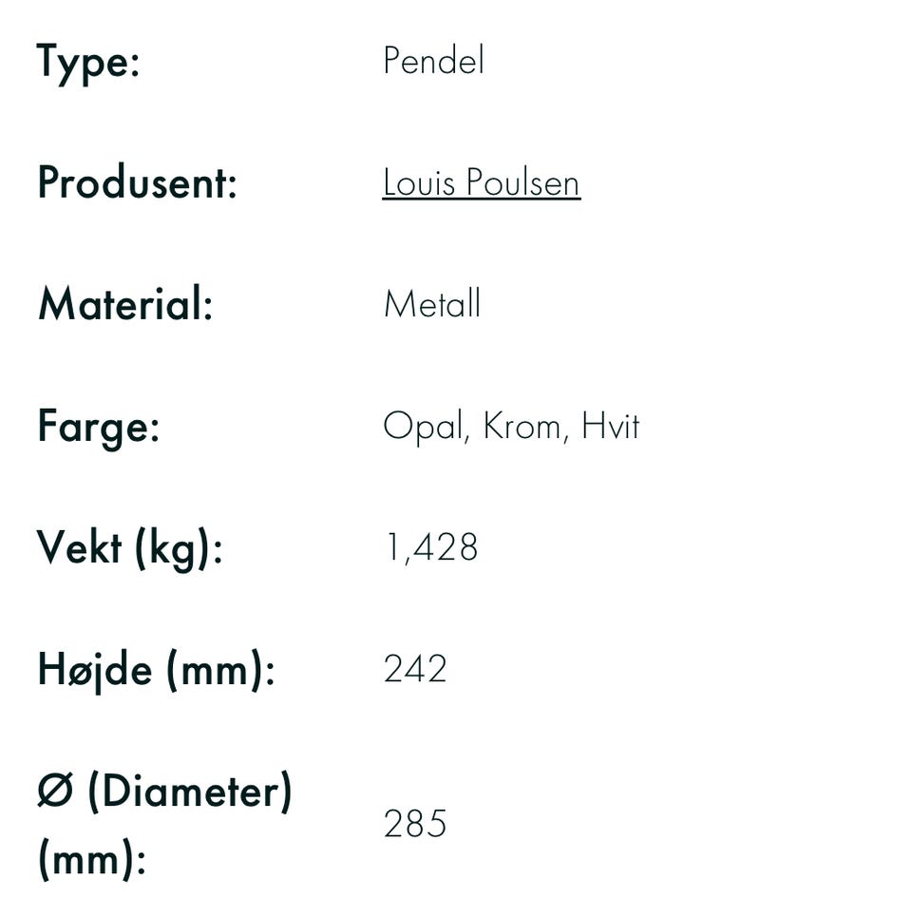912x897 pixels.
Task: Click the (mm): unit text under Diameter
Action: point(92,859)
